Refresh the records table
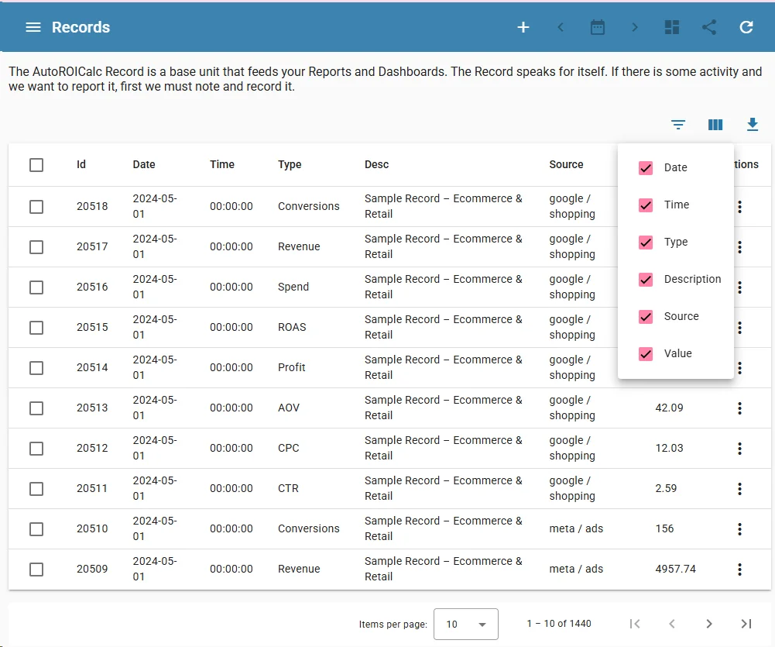 (746, 26)
